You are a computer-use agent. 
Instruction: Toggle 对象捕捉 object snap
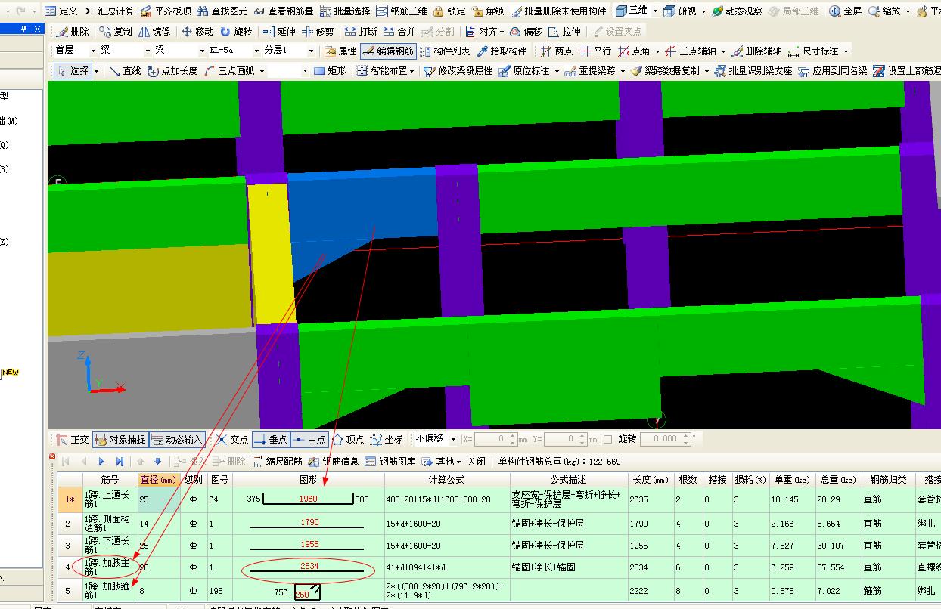tap(120, 439)
